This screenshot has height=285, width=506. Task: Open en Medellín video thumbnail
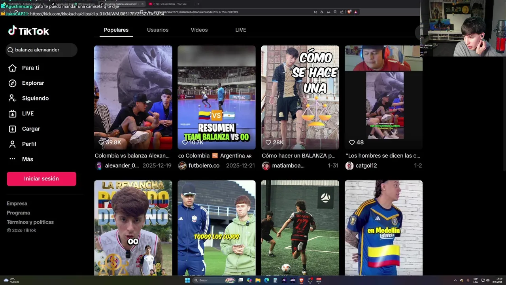coord(383,228)
